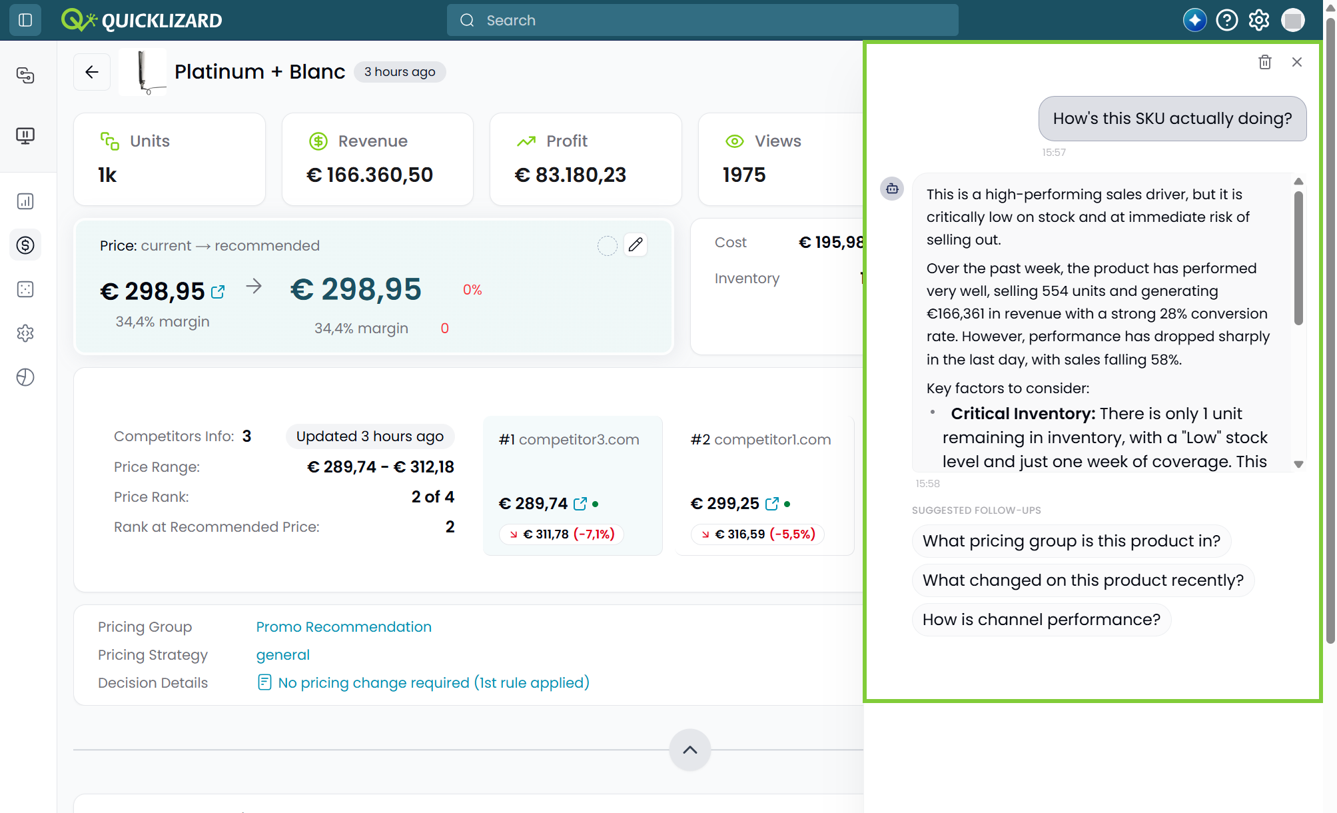Open the AI assistant sparkle icon
The image size is (1337, 813).
(x=1194, y=20)
